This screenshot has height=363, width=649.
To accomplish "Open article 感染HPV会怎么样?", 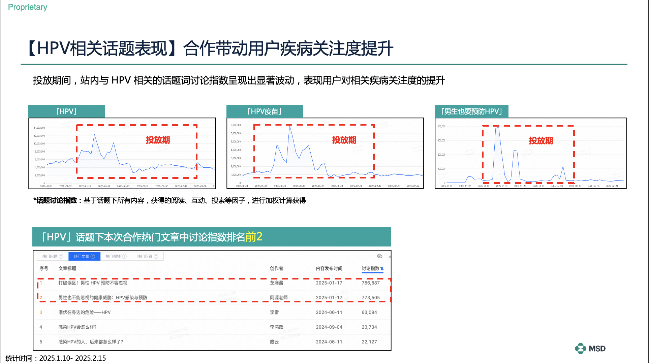I will (78, 327).
